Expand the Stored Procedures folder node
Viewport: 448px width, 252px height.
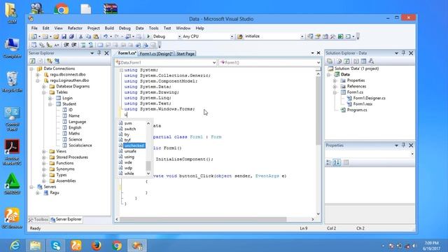[x=43, y=157]
